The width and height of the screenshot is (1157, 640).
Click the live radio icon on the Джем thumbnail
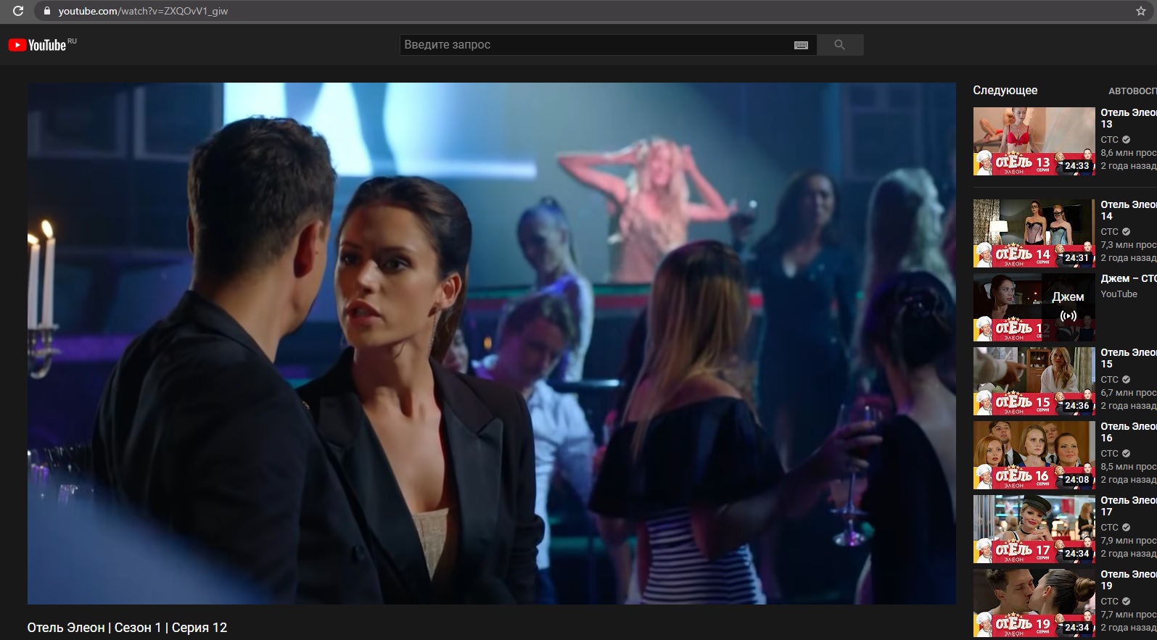(x=1068, y=316)
